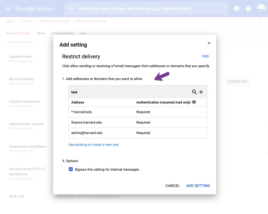The width and height of the screenshot is (268, 214).
Task: Click the Help link in the dialog
Action: tap(206, 56)
